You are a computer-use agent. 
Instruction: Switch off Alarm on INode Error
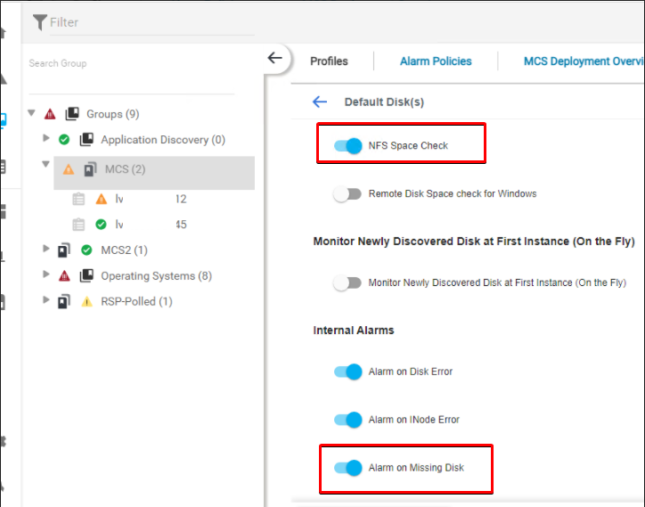[x=348, y=420]
